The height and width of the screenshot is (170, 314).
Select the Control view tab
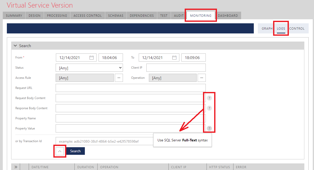point(297,28)
